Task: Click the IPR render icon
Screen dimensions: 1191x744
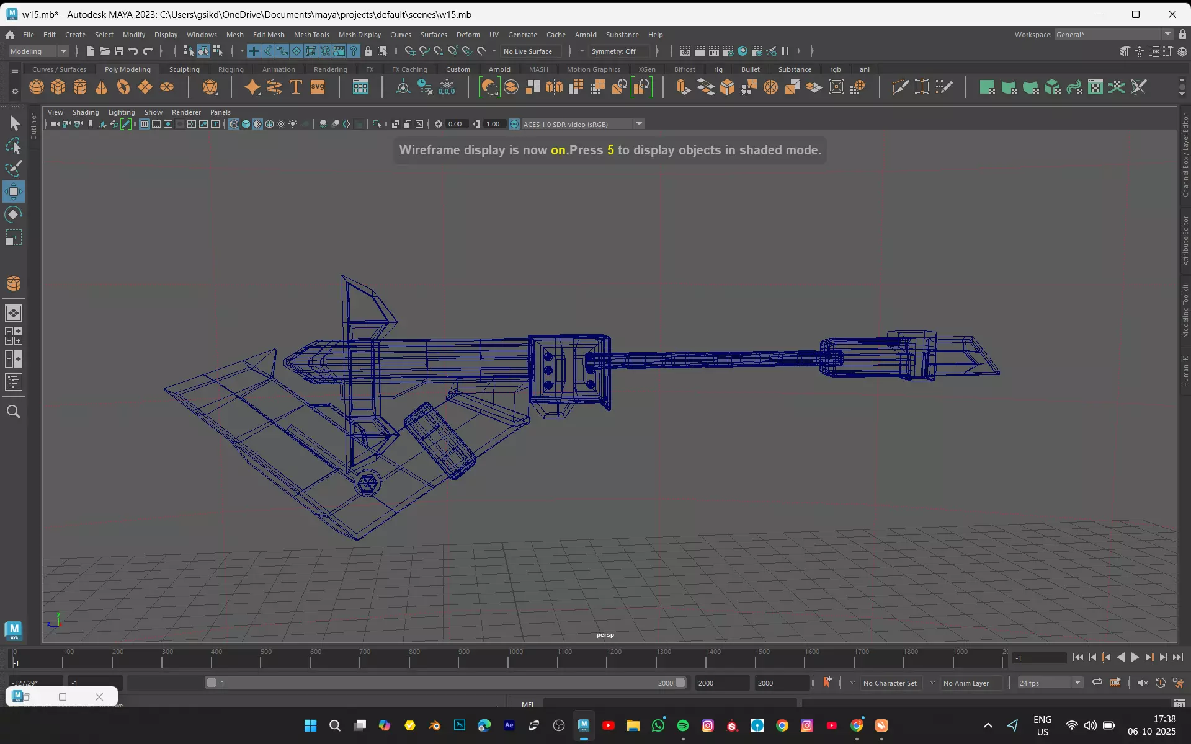Action: click(714, 51)
